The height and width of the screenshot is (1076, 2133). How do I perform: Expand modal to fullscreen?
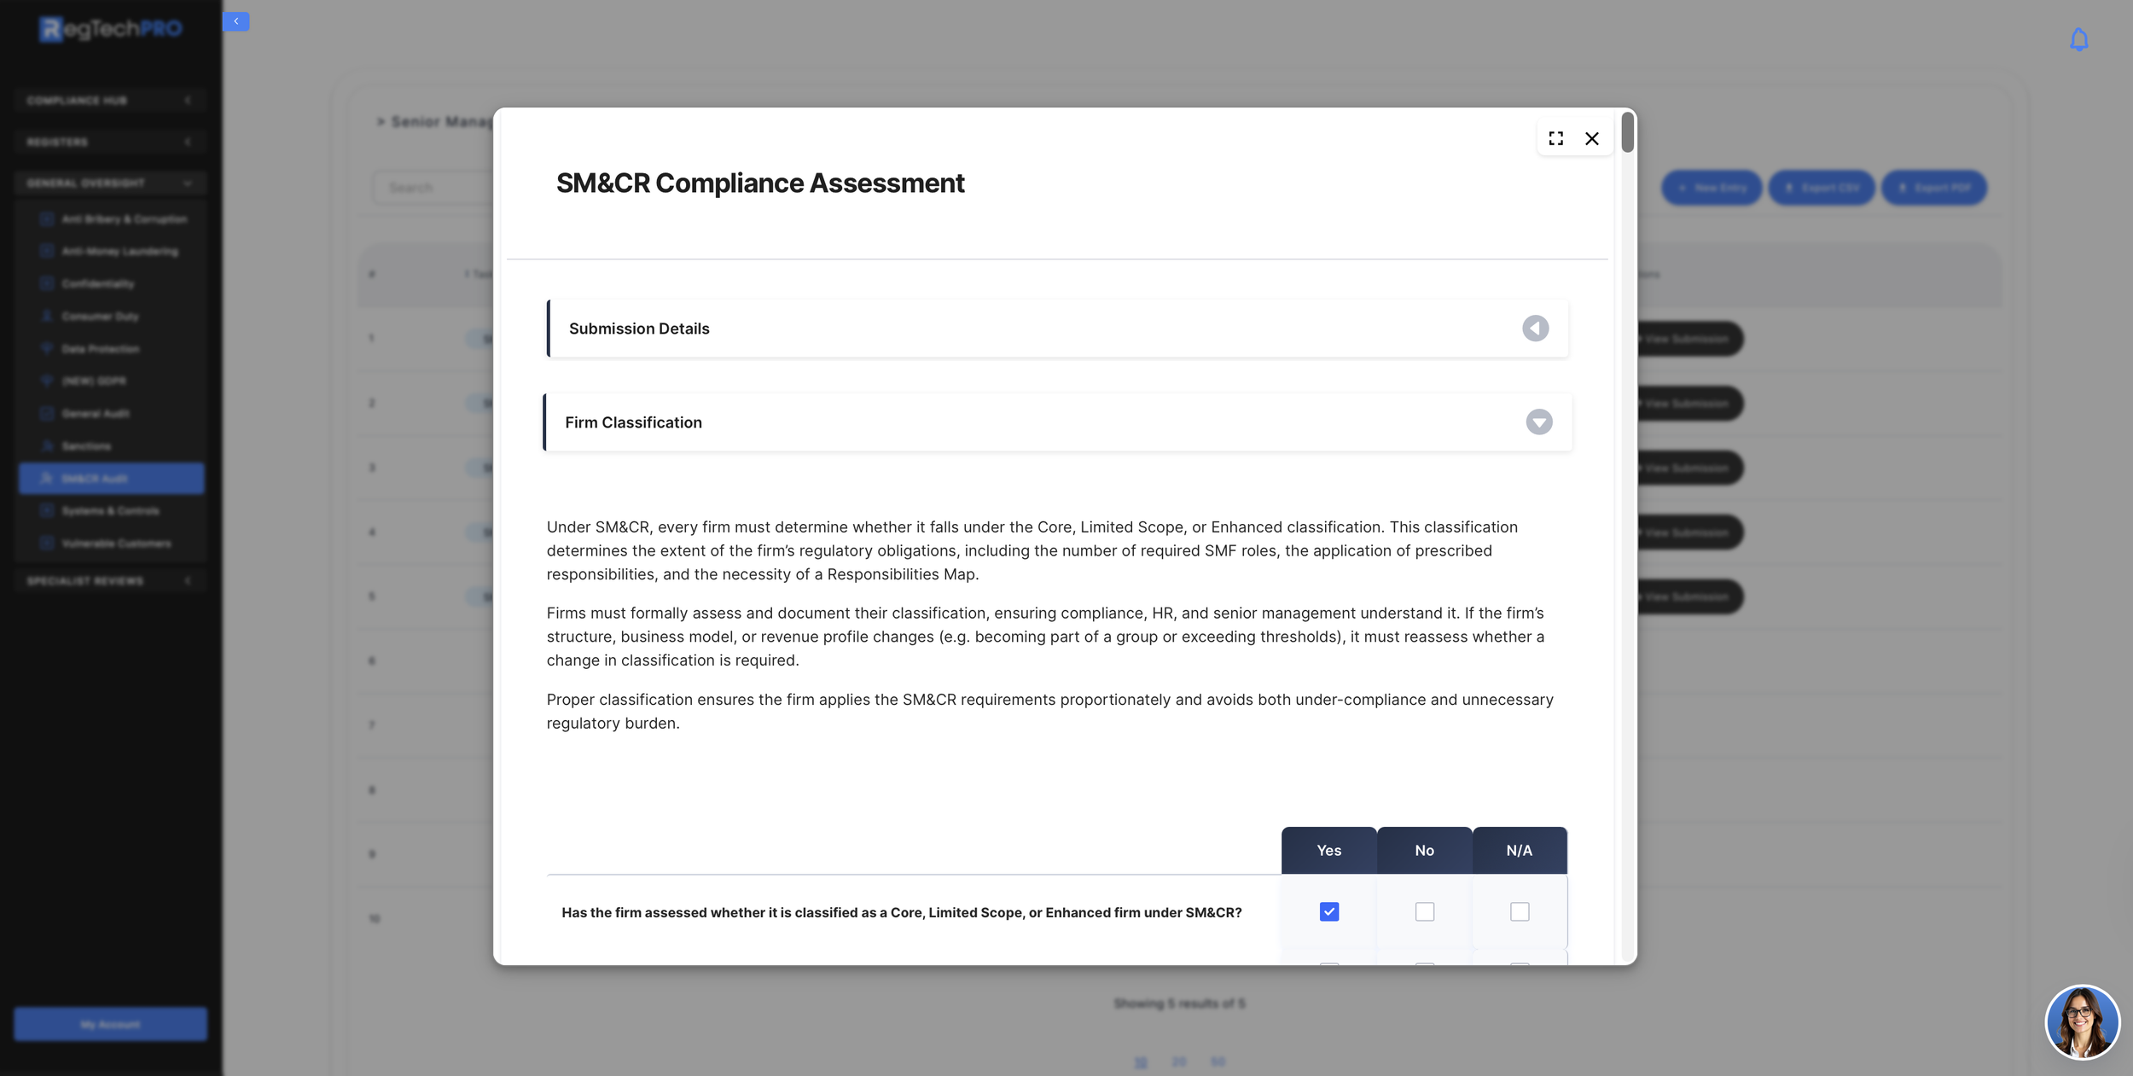tap(1555, 138)
